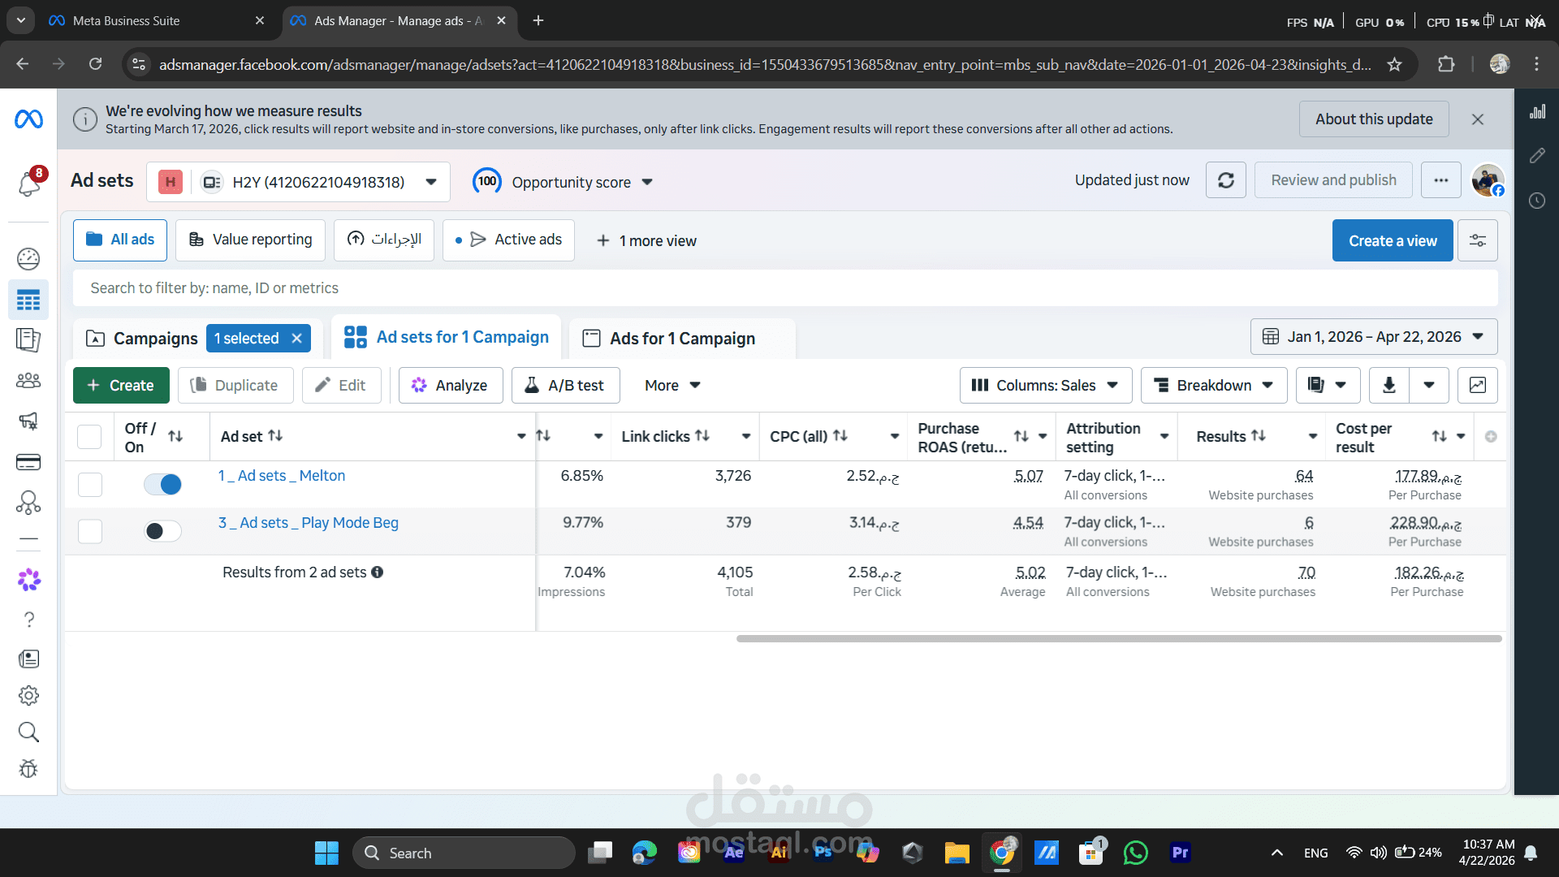Open the right panel edit pencil icon
1559x877 pixels.
[x=1537, y=156]
